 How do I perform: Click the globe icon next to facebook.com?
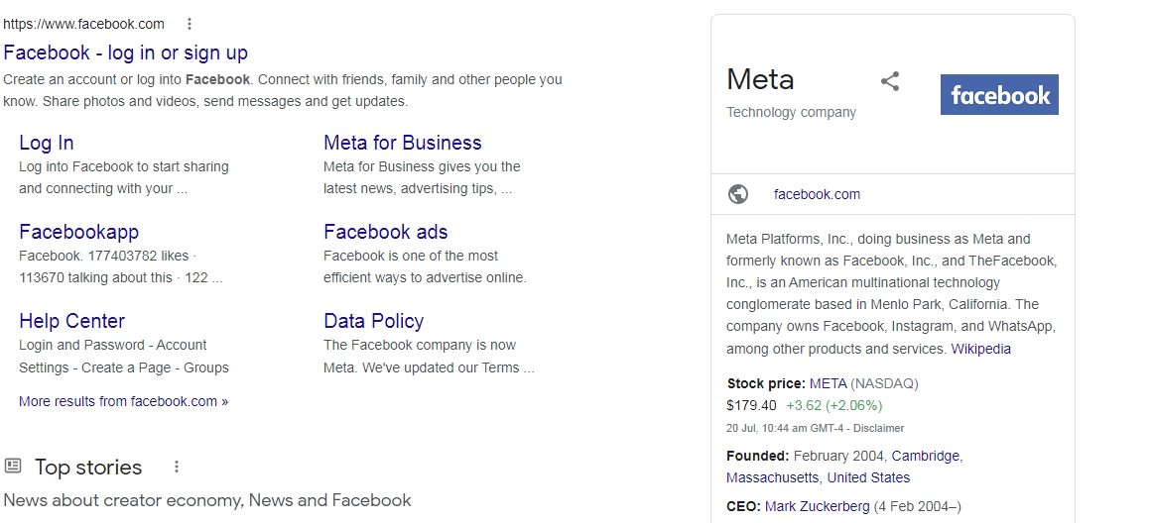click(738, 194)
